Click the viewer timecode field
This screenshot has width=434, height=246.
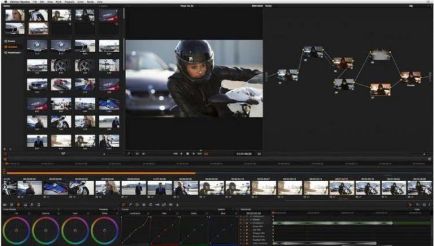(244, 154)
